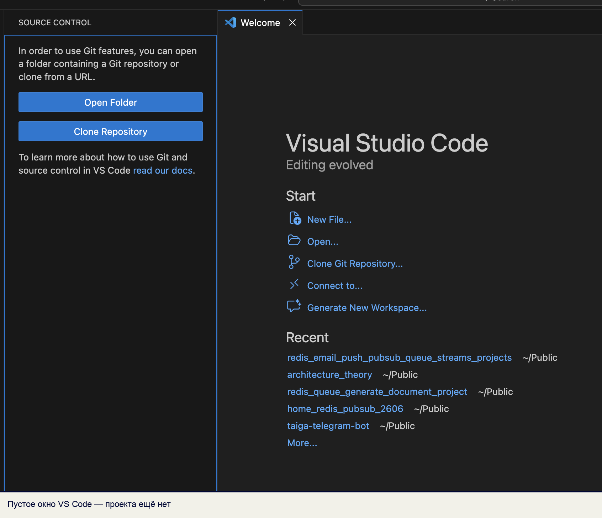Click the New File icon under Start
The height and width of the screenshot is (518, 602).
[295, 218]
